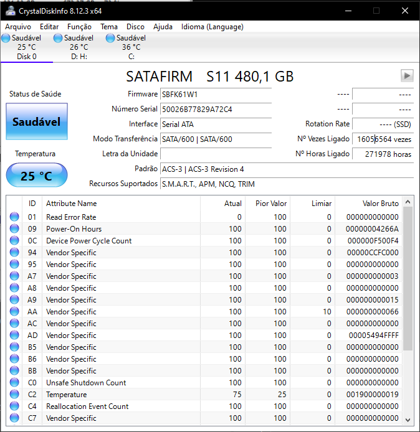Click status icon of attribute AC row
This screenshot has width=420, height=432.
coord(14,324)
